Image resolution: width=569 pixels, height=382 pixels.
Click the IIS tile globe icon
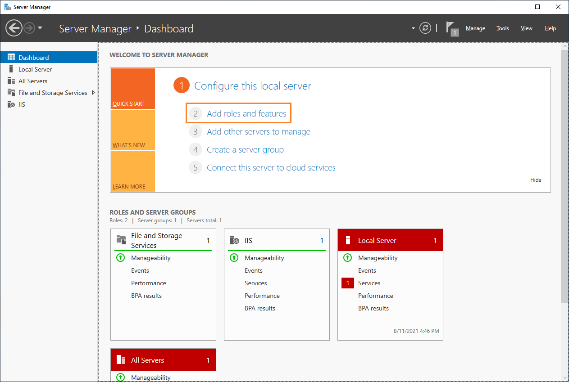(234, 240)
